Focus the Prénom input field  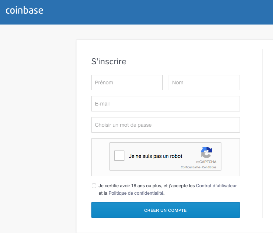[127, 82]
